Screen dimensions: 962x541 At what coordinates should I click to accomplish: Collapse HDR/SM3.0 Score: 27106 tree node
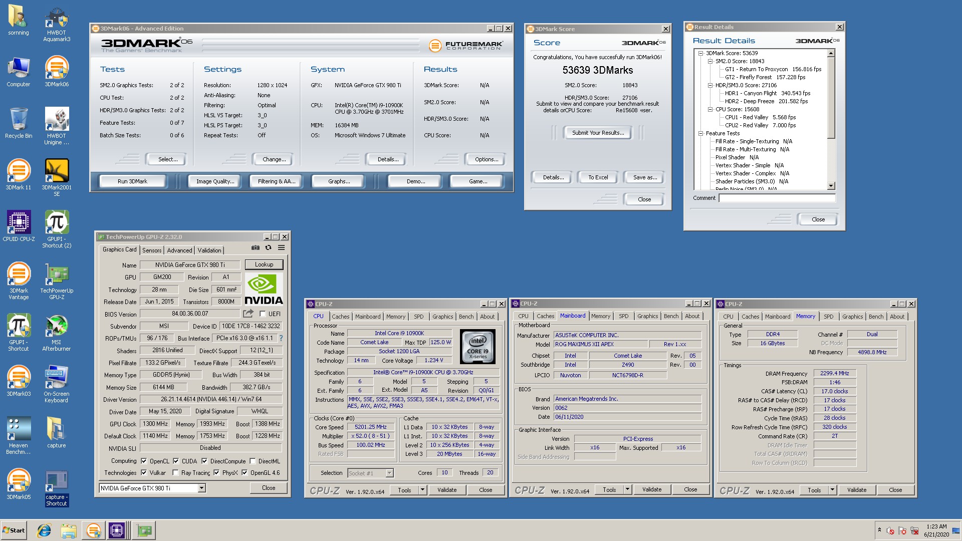coord(710,85)
